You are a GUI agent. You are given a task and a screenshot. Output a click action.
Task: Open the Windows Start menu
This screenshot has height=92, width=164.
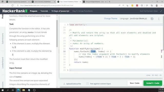pos(3,90)
